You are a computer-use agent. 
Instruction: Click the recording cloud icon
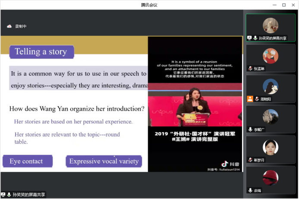pos(9,26)
